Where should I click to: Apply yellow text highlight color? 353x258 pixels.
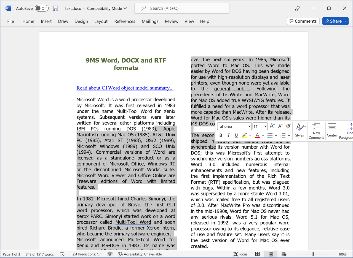tap(244, 135)
